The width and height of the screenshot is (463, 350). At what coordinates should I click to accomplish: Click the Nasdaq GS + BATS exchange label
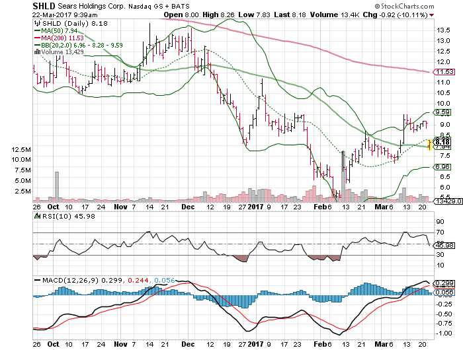tap(159, 6)
